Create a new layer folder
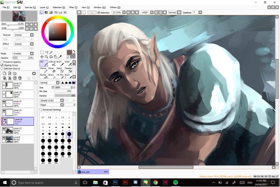The image size is (280, 187). [15, 73]
